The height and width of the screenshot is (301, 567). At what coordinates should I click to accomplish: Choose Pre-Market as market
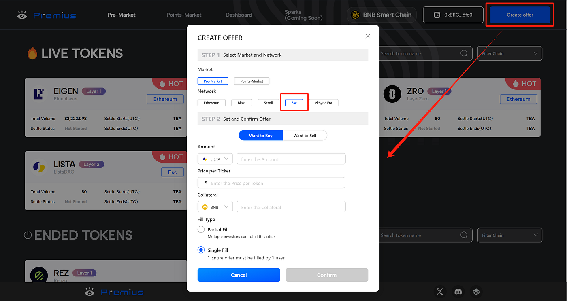click(213, 81)
